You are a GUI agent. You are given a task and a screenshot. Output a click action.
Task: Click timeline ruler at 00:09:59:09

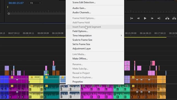pyautogui.click(x=43, y=33)
